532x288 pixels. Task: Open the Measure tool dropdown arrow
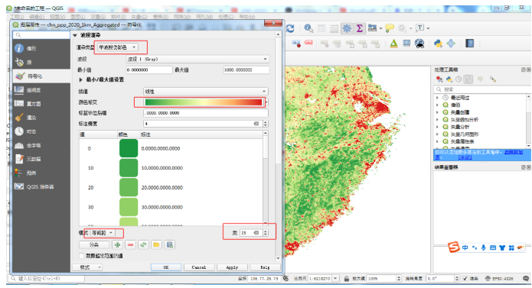(380, 29)
